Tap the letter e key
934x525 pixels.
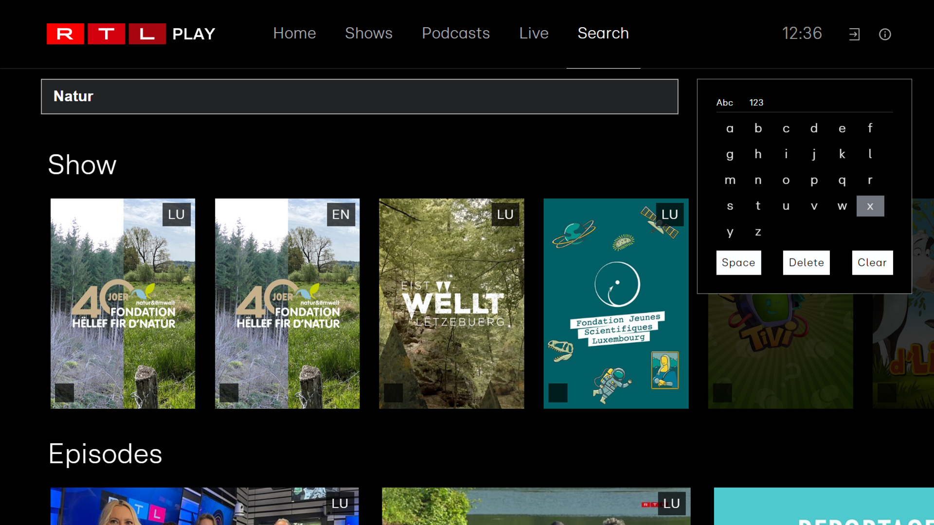pyautogui.click(x=842, y=128)
